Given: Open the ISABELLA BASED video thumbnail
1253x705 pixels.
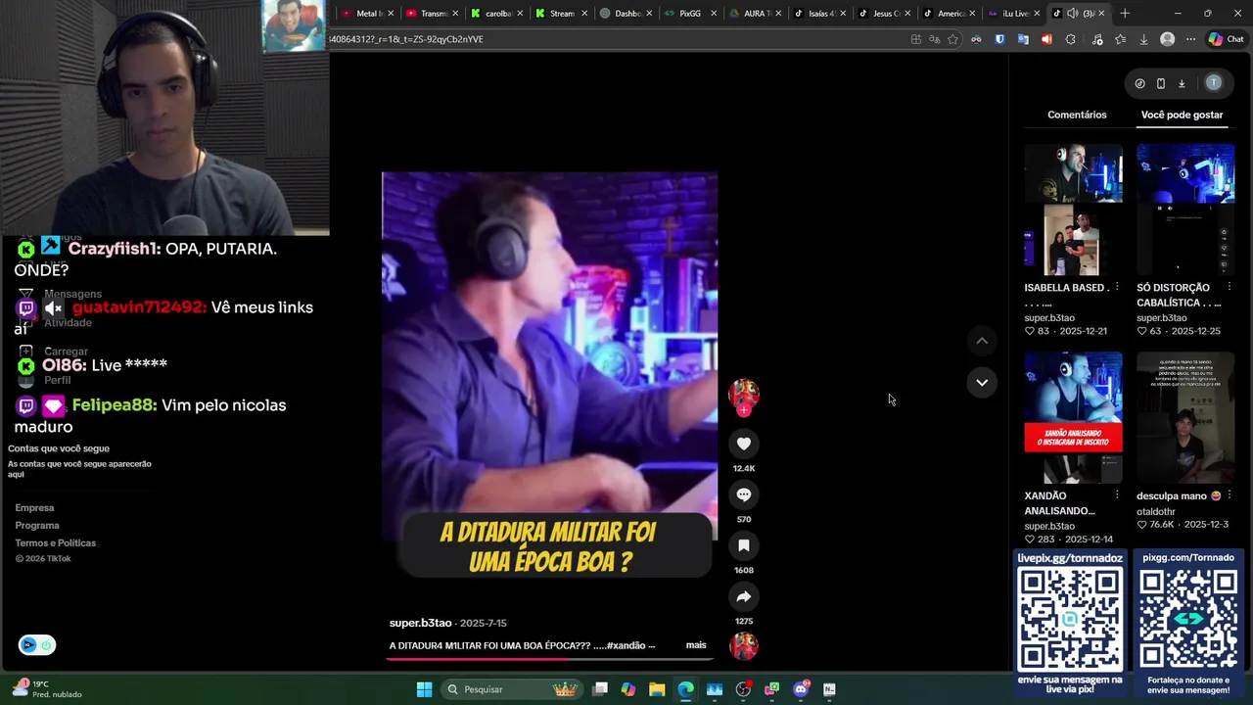Looking at the screenshot, I should coord(1073,210).
